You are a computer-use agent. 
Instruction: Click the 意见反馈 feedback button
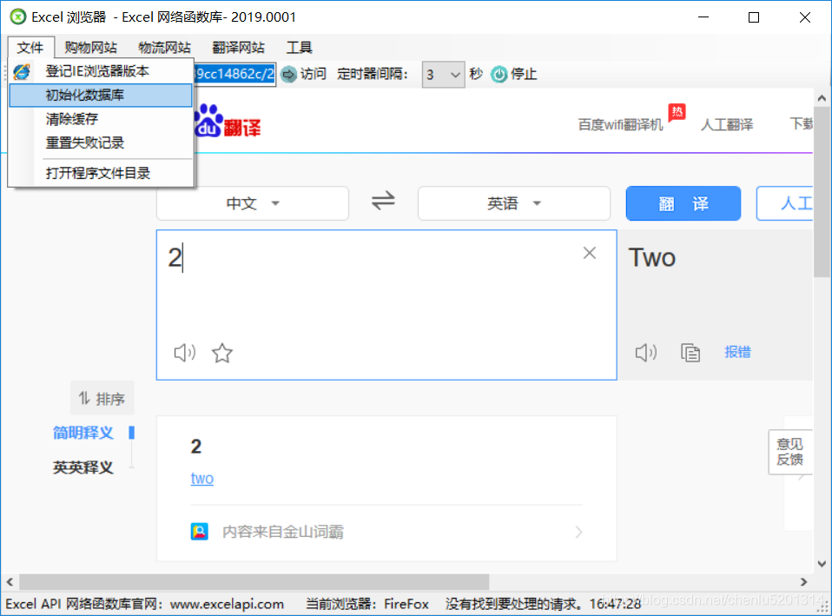click(x=790, y=452)
